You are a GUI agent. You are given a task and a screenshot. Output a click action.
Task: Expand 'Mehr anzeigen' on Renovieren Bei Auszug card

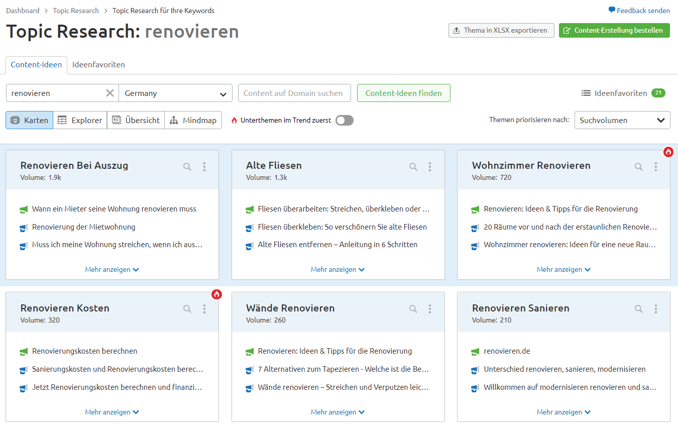click(112, 269)
